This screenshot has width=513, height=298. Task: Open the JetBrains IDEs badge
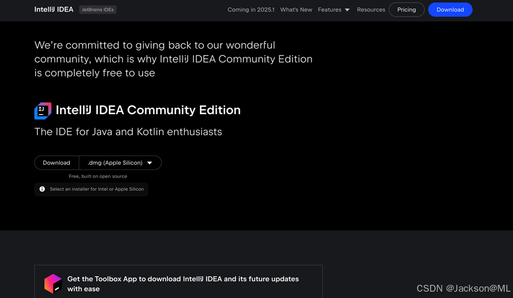(98, 9)
